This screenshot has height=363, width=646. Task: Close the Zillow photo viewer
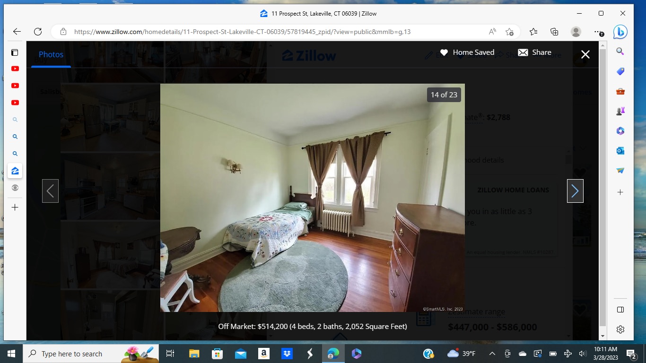pos(585,54)
